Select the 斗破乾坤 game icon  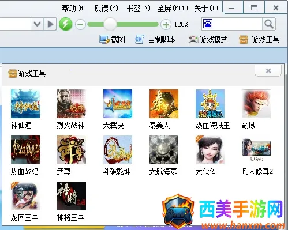(x=118, y=150)
